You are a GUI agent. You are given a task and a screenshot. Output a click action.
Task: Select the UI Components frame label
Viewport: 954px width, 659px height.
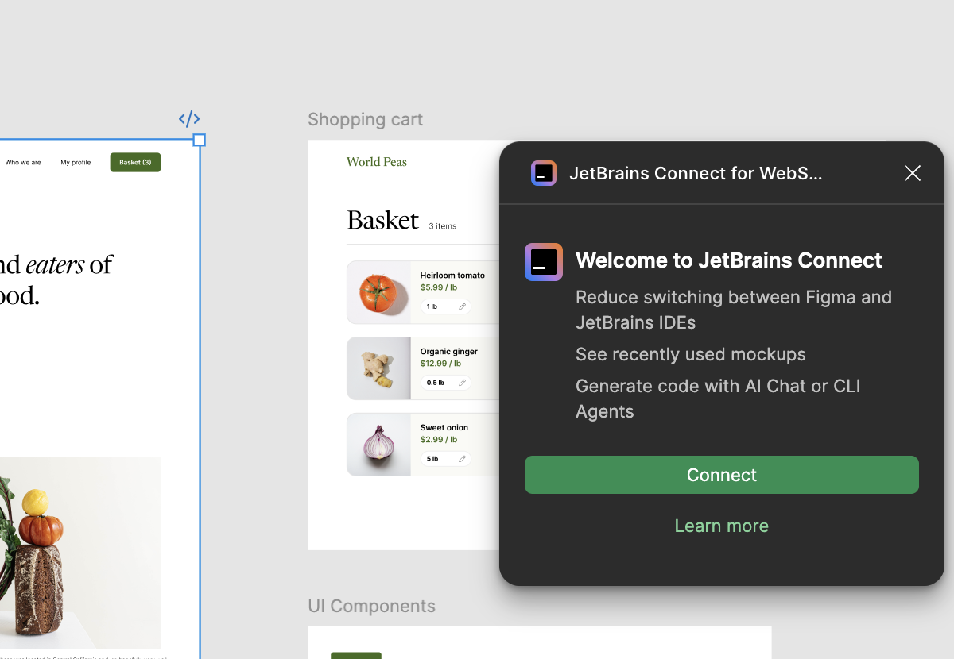point(371,606)
